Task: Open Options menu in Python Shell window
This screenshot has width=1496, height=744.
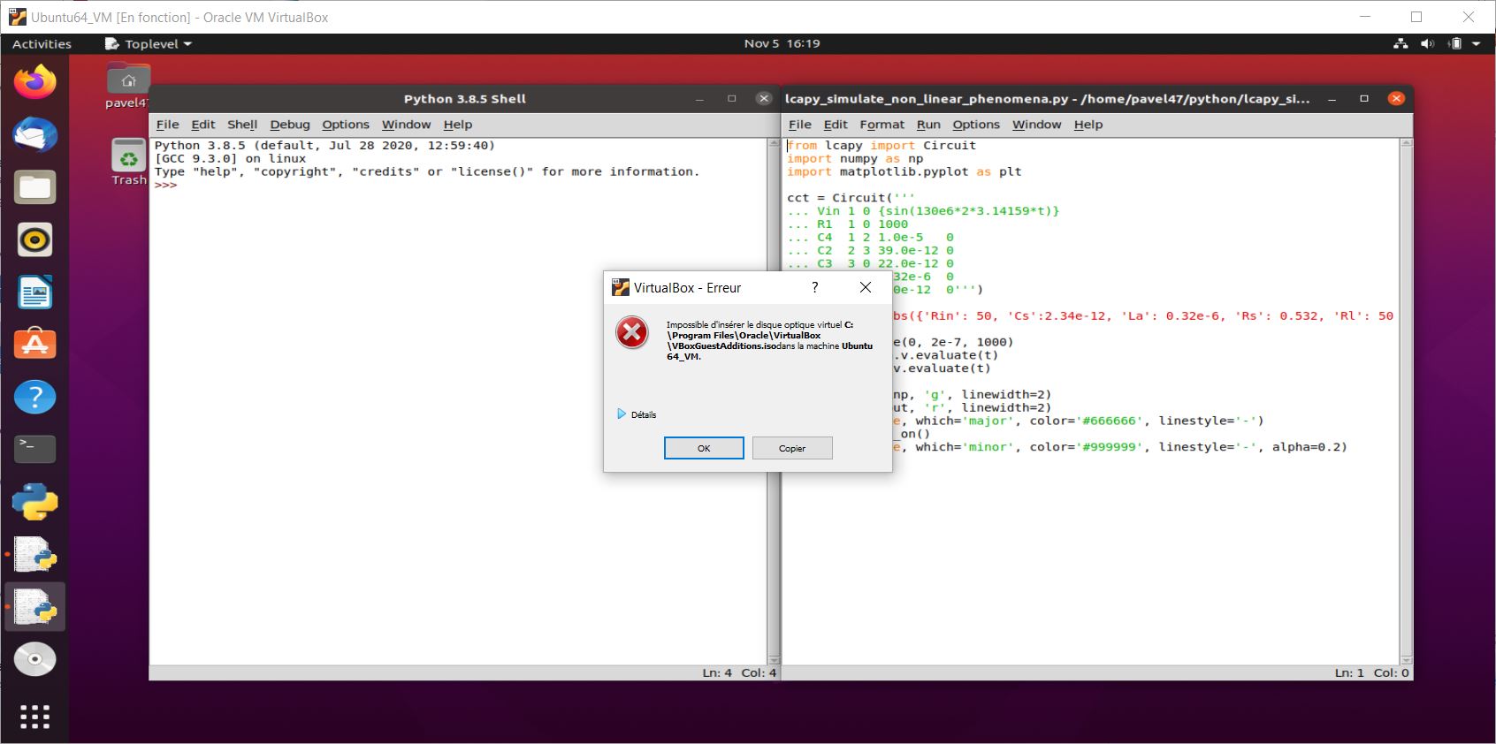Action: [x=346, y=125]
